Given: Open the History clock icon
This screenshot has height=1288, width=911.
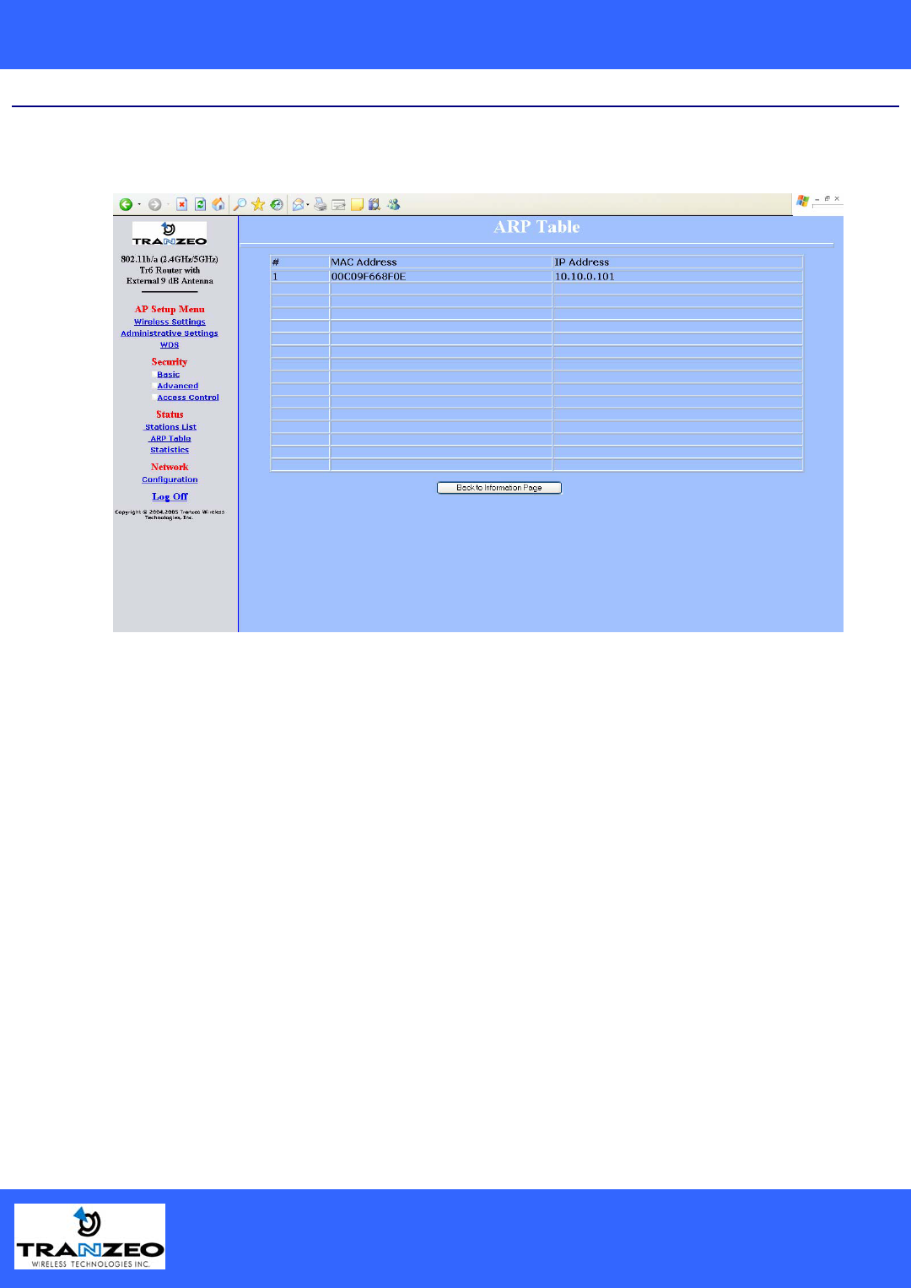Looking at the screenshot, I should point(277,204).
